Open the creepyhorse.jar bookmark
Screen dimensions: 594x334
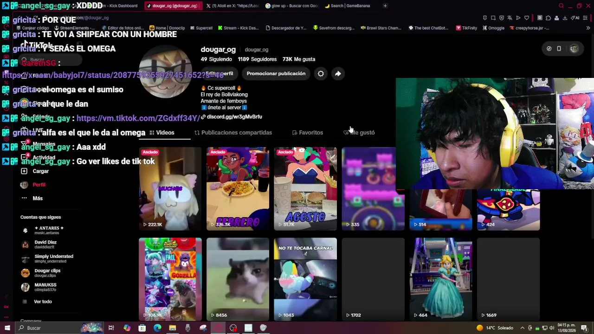[x=529, y=28]
